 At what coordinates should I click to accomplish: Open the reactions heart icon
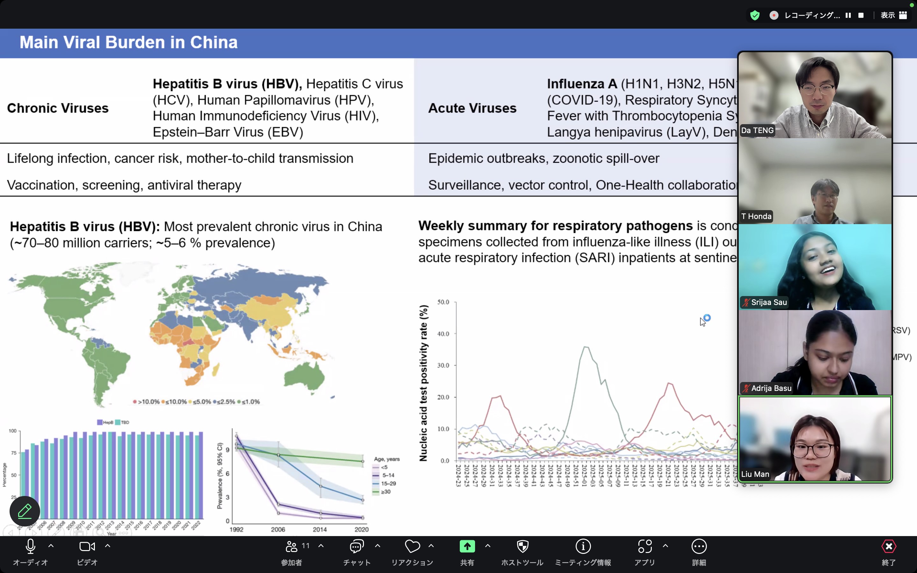pyautogui.click(x=412, y=546)
